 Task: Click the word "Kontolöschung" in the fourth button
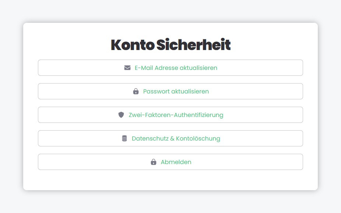tap(198, 138)
